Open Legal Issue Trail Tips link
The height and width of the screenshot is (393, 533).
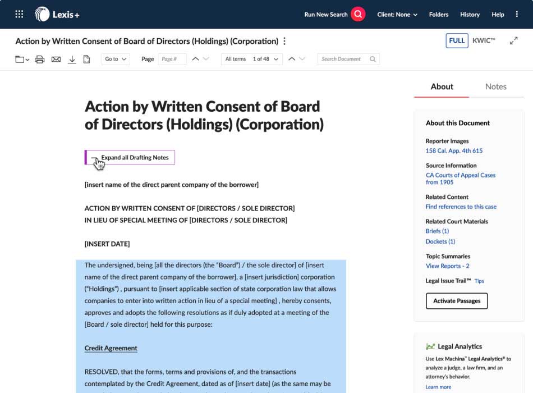click(479, 281)
